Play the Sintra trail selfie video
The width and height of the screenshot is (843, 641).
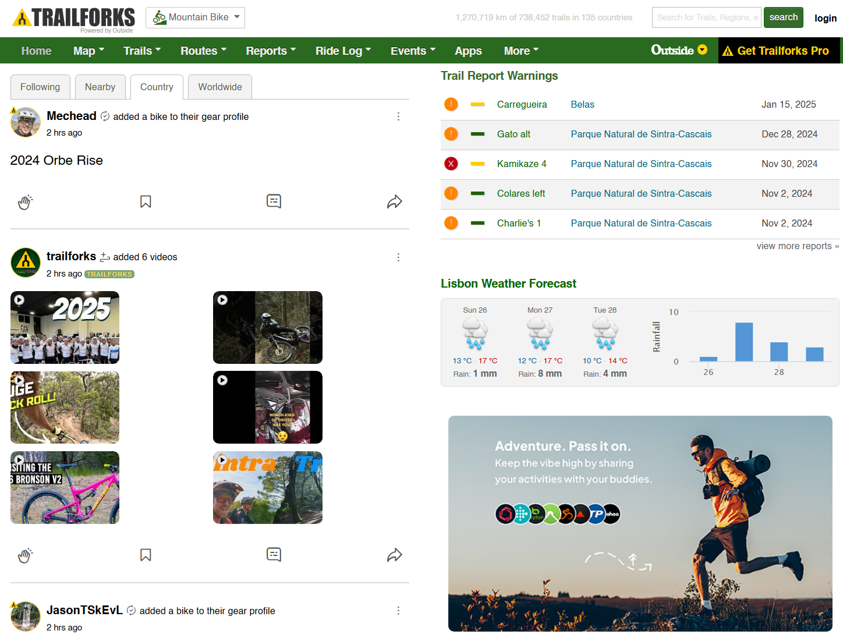pyautogui.click(x=268, y=487)
